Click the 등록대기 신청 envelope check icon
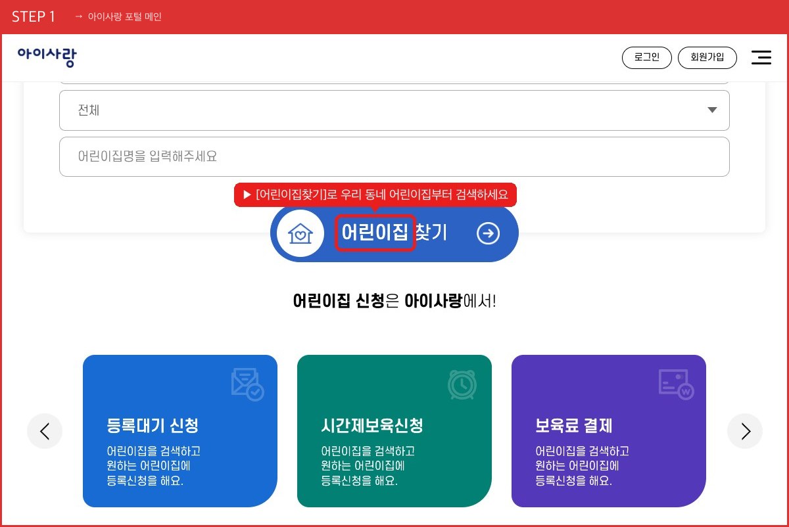Image resolution: width=789 pixels, height=527 pixels. click(247, 385)
